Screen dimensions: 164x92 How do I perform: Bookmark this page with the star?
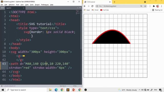click(145, 6)
